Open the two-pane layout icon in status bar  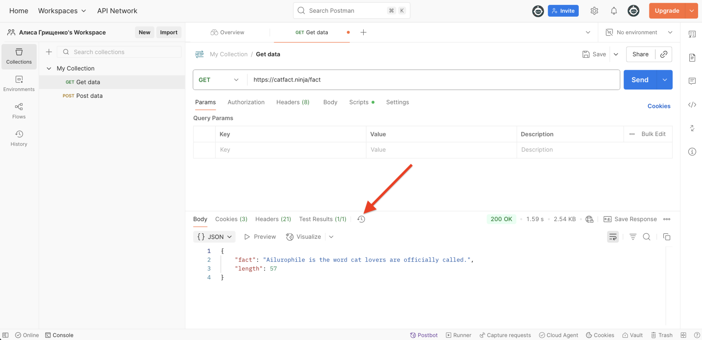pyautogui.click(x=683, y=335)
